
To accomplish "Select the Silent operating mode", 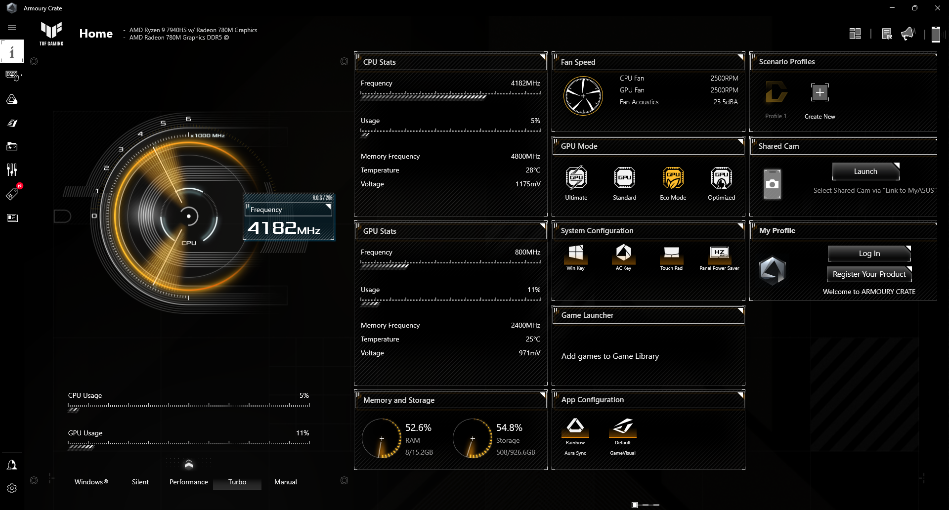I will [140, 482].
